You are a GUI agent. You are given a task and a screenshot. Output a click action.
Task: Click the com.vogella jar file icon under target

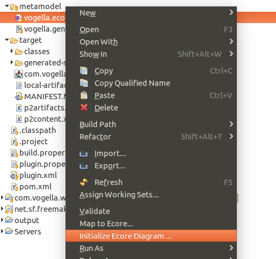tap(19, 74)
